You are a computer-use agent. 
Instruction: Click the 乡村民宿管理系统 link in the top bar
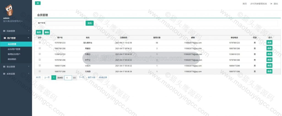point(258,4)
